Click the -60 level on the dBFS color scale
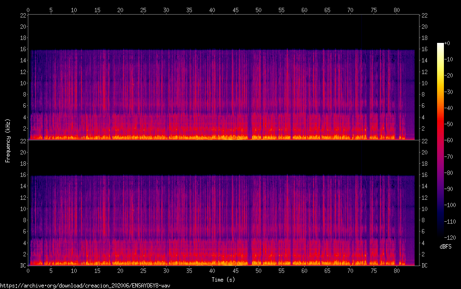 click(x=440, y=140)
